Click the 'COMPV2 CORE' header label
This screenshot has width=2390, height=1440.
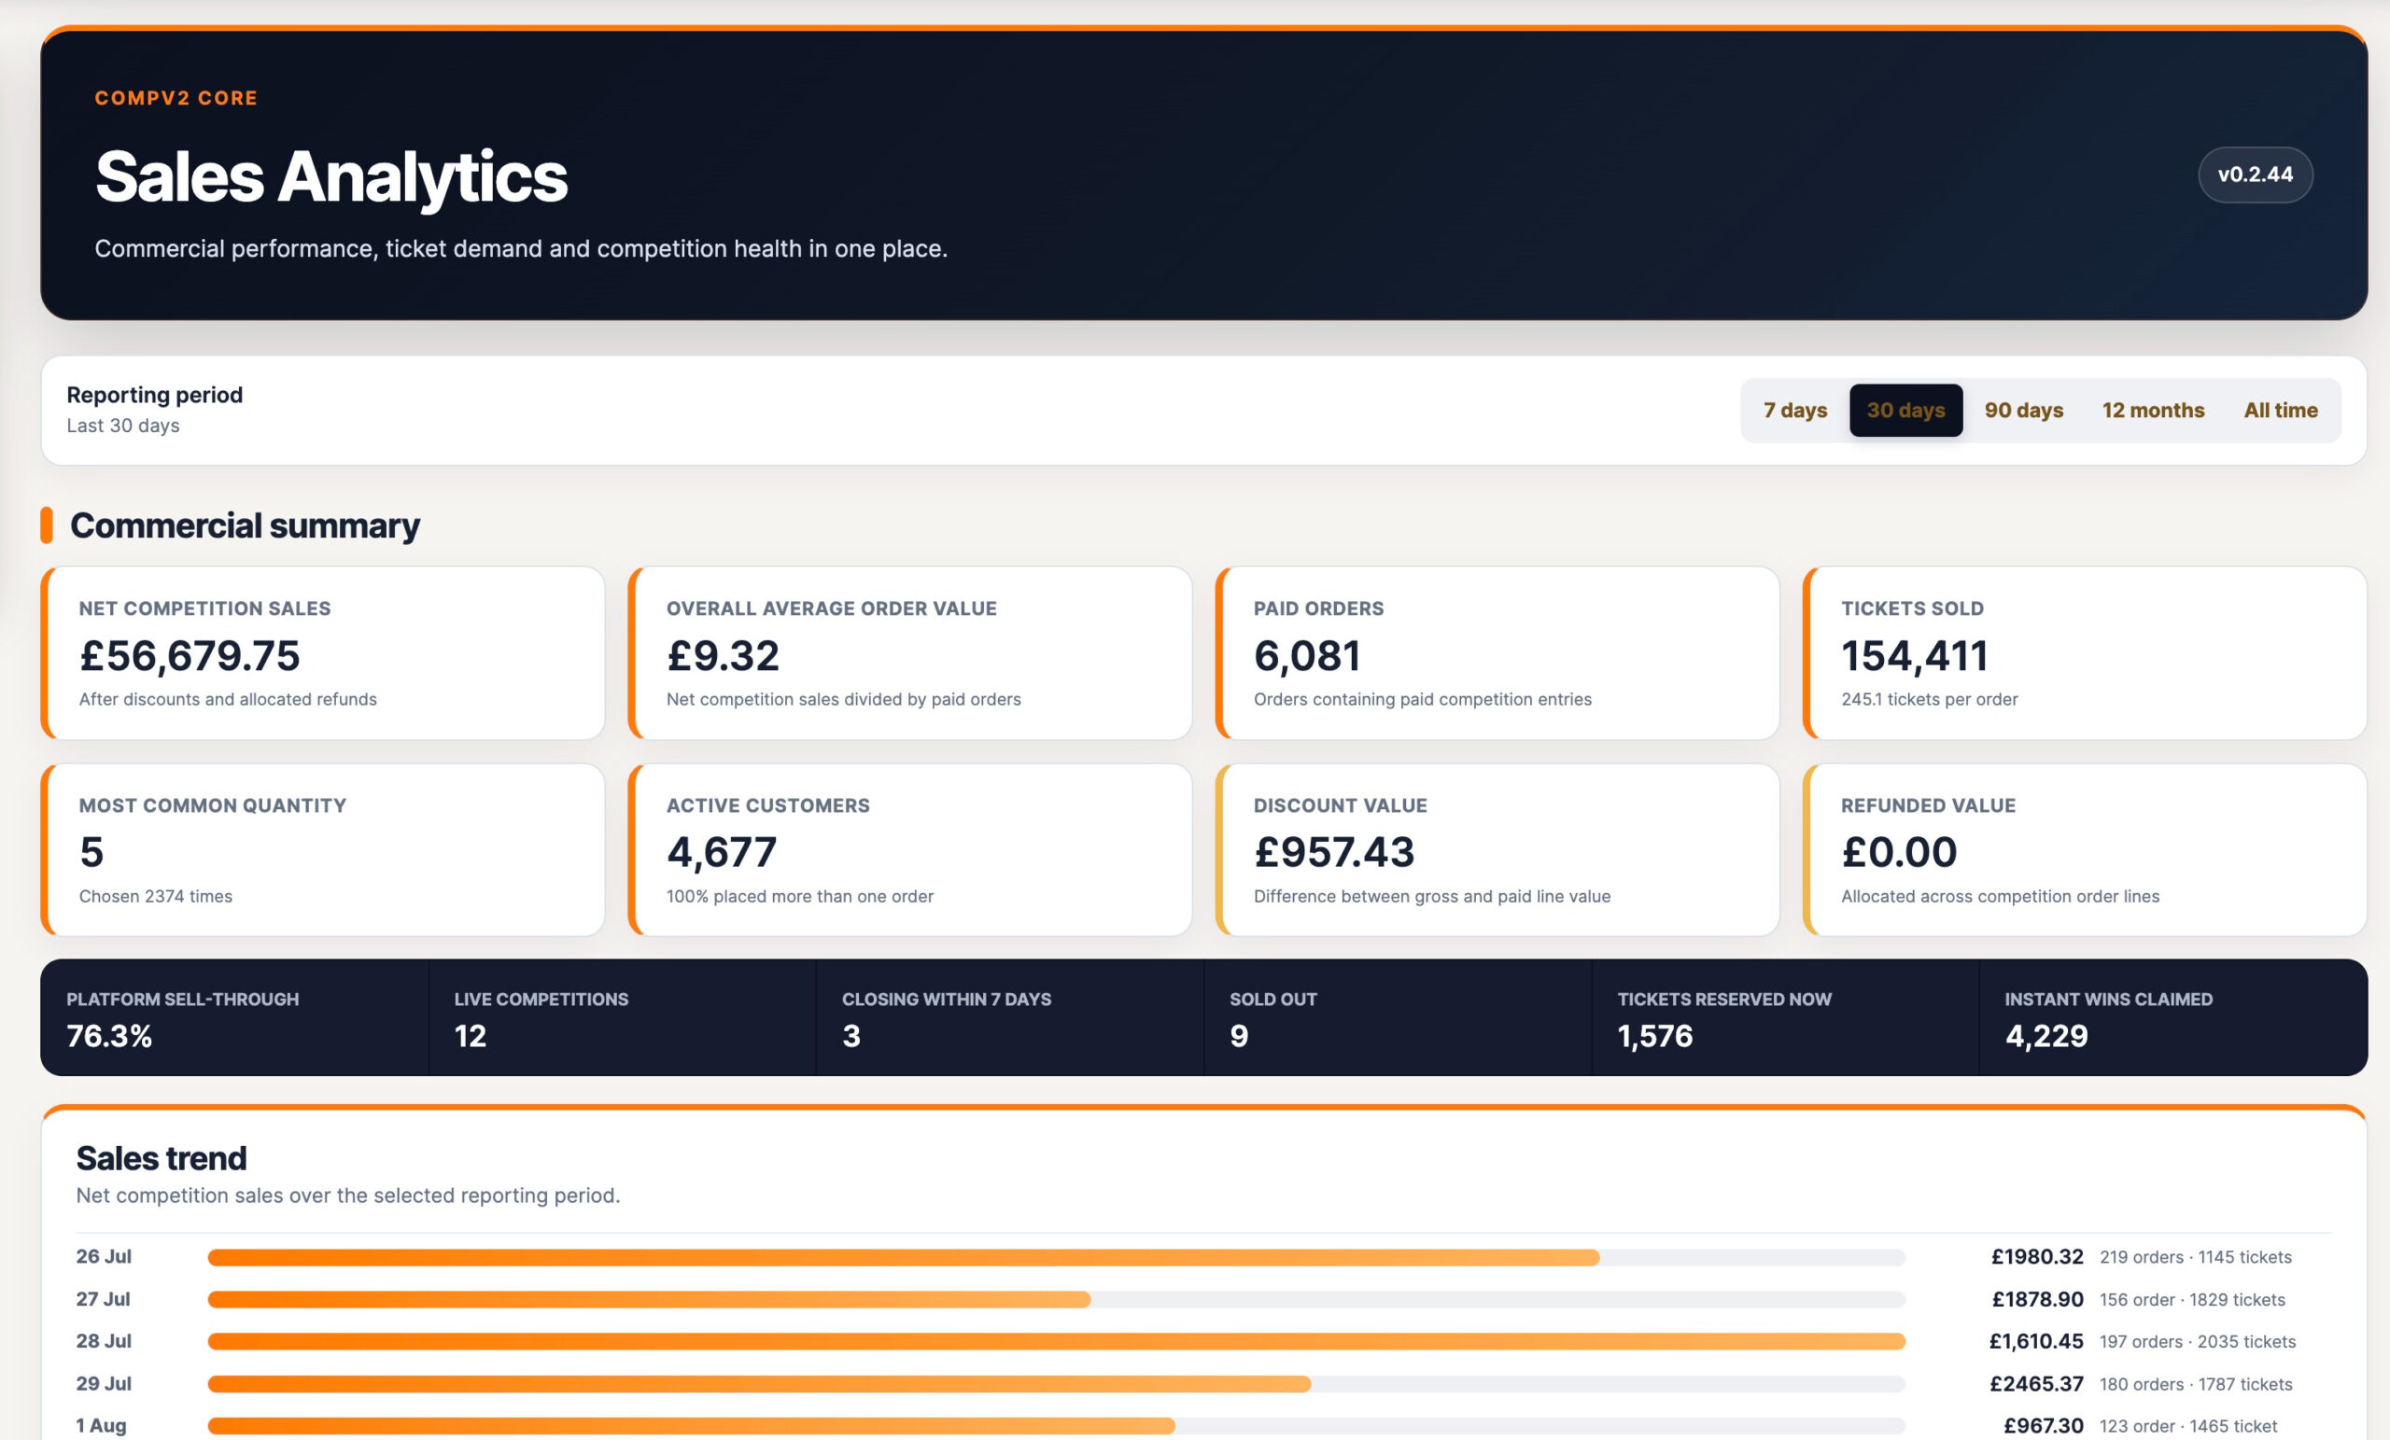[176, 98]
